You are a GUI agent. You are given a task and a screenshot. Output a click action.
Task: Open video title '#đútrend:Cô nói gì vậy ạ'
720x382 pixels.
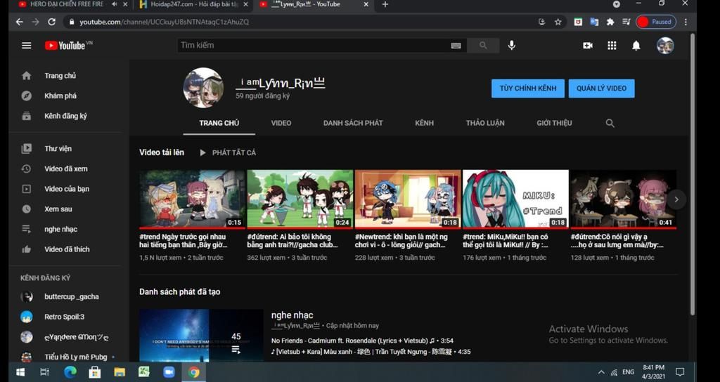[x=617, y=241]
